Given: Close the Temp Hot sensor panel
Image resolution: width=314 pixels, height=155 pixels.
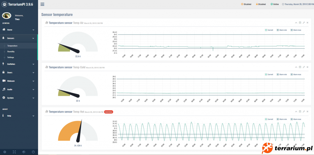Looking at the screenshot, I should [307, 112].
